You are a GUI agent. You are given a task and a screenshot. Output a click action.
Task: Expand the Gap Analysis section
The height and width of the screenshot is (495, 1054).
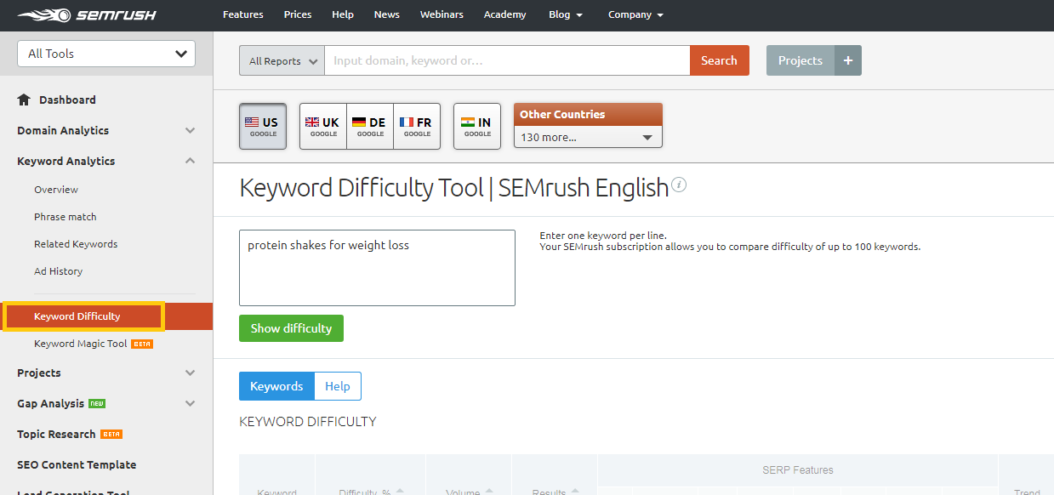coord(190,403)
